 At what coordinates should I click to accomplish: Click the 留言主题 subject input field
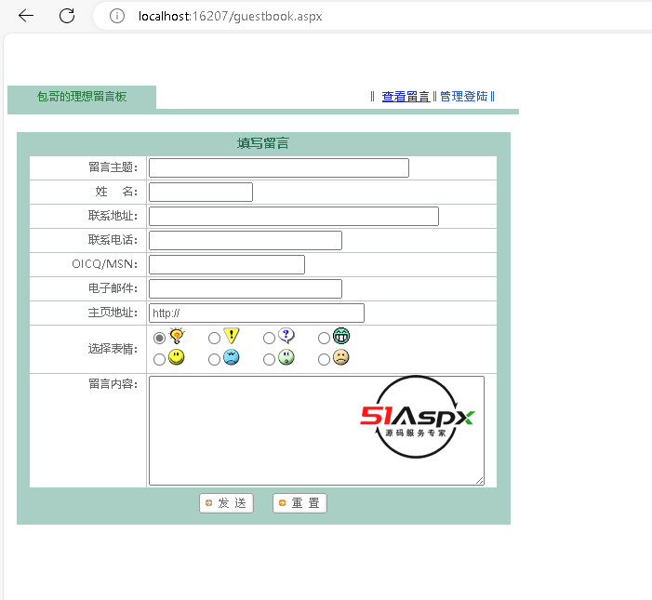click(279, 168)
